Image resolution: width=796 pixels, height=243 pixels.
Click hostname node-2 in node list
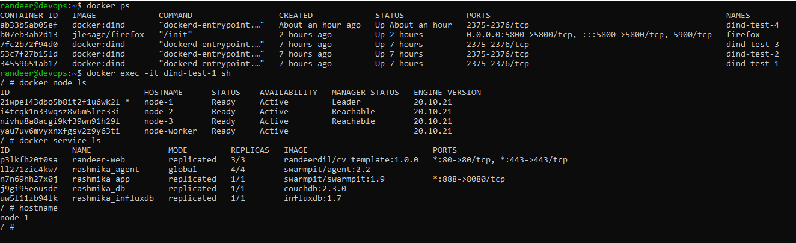tap(159, 112)
